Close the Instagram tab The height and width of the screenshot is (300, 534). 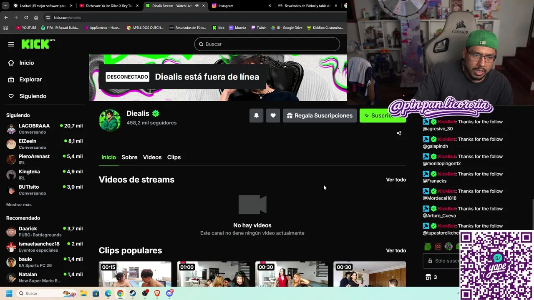coord(270,6)
